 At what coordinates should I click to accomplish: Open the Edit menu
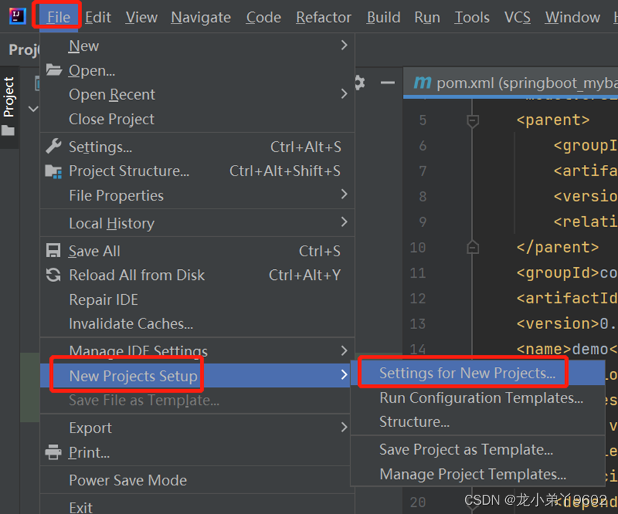tap(98, 17)
